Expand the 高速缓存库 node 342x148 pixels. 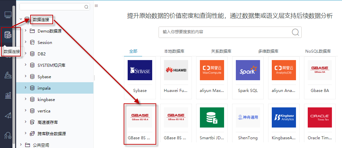[x=26, y=121]
